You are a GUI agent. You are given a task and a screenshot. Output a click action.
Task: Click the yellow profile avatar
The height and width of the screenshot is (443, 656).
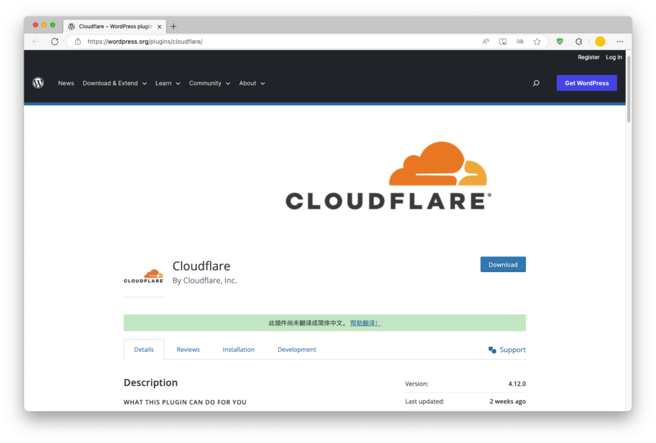(600, 42)
